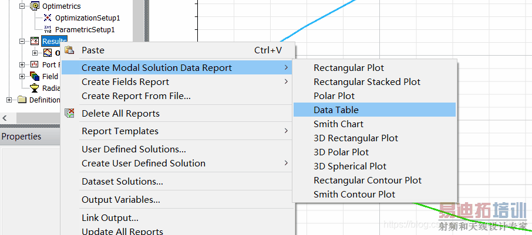This screenshot has height=235, width=532.
Task: Choose Smith Chart from the submenu
Action: (x=338, y=124)
